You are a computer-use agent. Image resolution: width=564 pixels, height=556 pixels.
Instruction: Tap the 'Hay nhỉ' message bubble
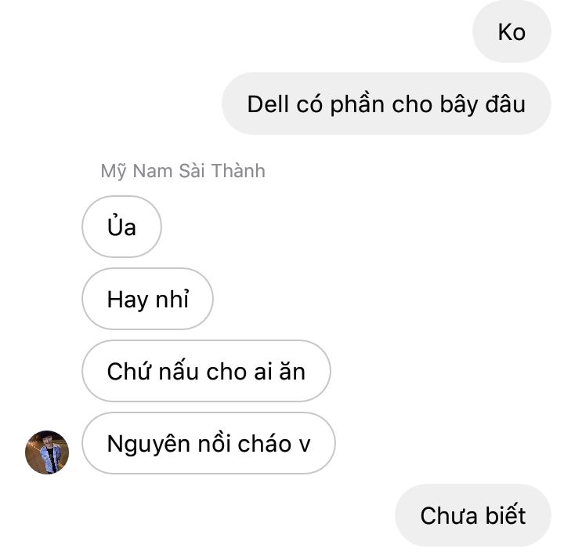click(147, 299)
